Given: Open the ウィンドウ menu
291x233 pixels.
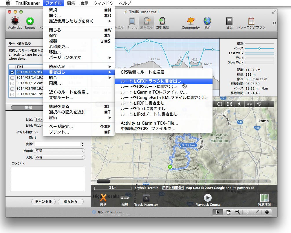Looking at the screenshot, I should tap(104, 3).
